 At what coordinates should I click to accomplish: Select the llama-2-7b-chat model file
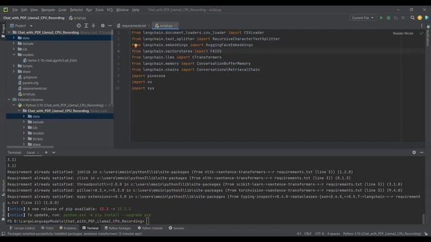pyautogui.click(x=50, y=61)
